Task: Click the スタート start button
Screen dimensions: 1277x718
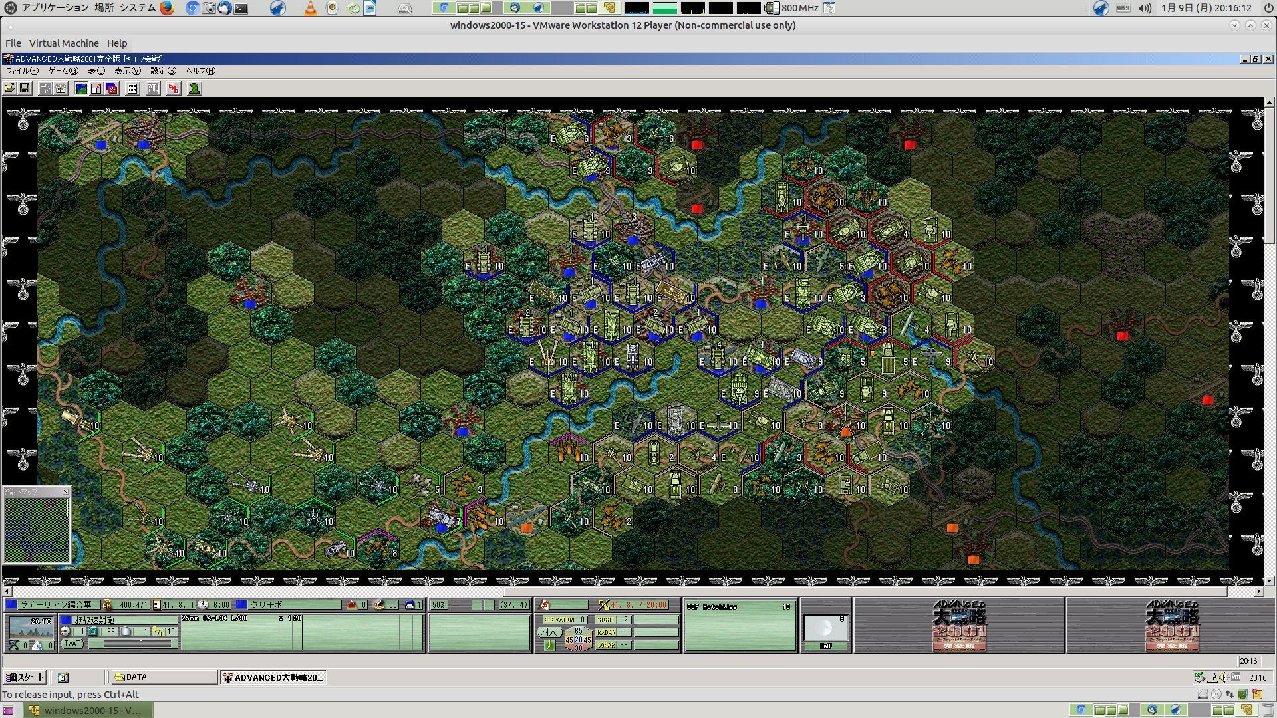Action: coord(25,677)
